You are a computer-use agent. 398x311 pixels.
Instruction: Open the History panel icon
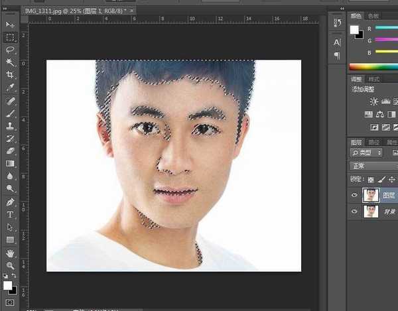tap(338, 23)
